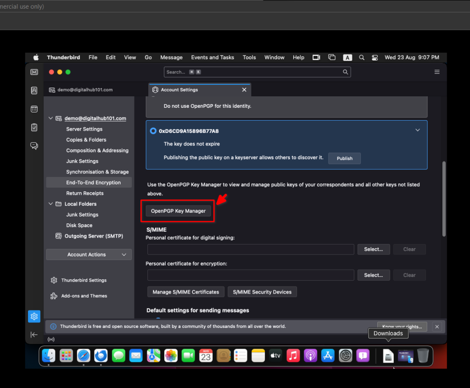Click the encryption certificate field
The image size is (470, 388).
coord(251,275)
